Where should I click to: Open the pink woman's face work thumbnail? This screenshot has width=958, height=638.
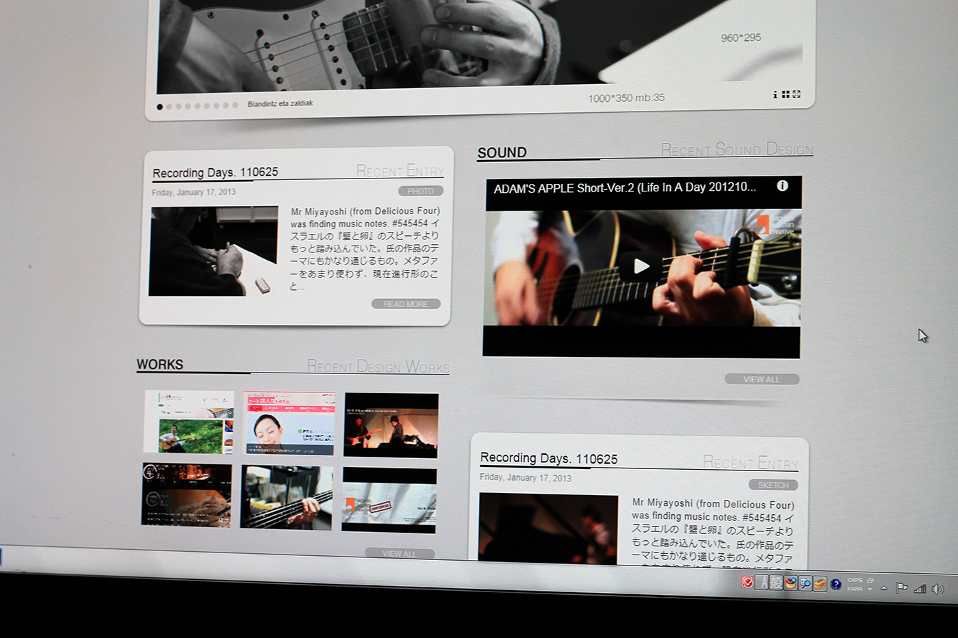[x=290, y=424]
